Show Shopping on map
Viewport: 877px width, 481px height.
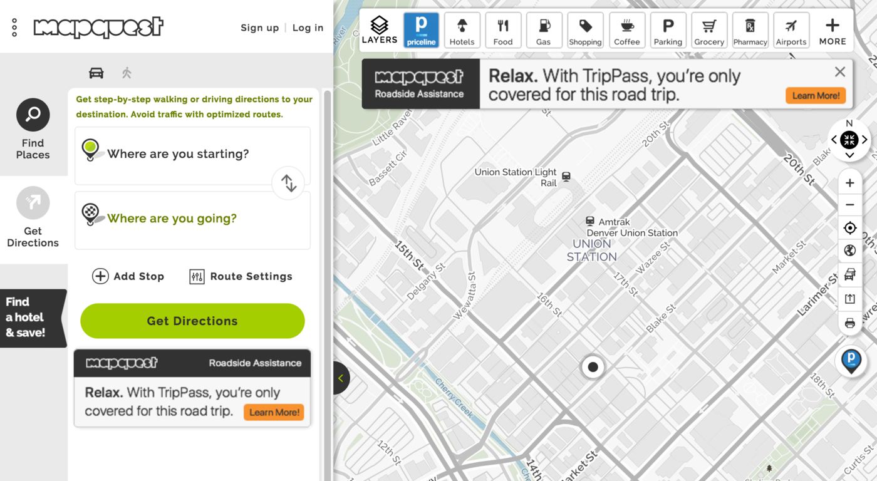[x=585, y=30]
